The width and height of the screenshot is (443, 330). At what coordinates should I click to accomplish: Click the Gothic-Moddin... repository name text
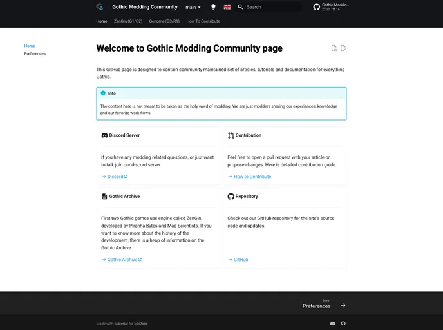(x=335, y=5)
